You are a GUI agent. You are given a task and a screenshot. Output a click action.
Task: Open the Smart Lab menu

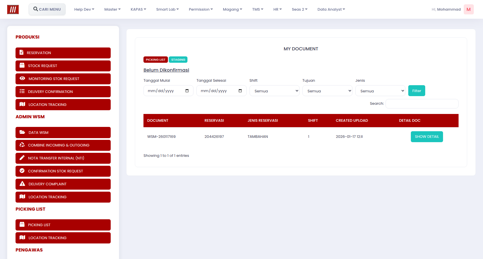coord(167,9)
